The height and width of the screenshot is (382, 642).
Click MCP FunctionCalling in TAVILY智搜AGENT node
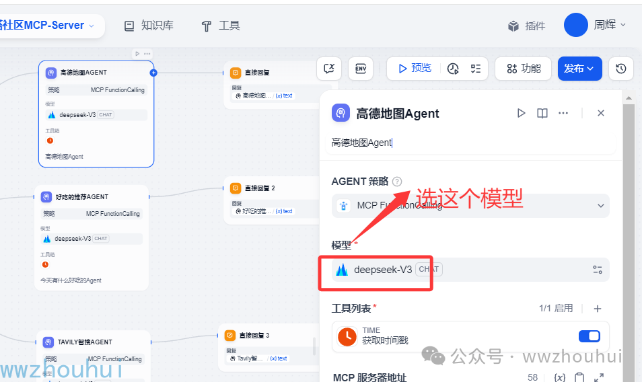114,358
